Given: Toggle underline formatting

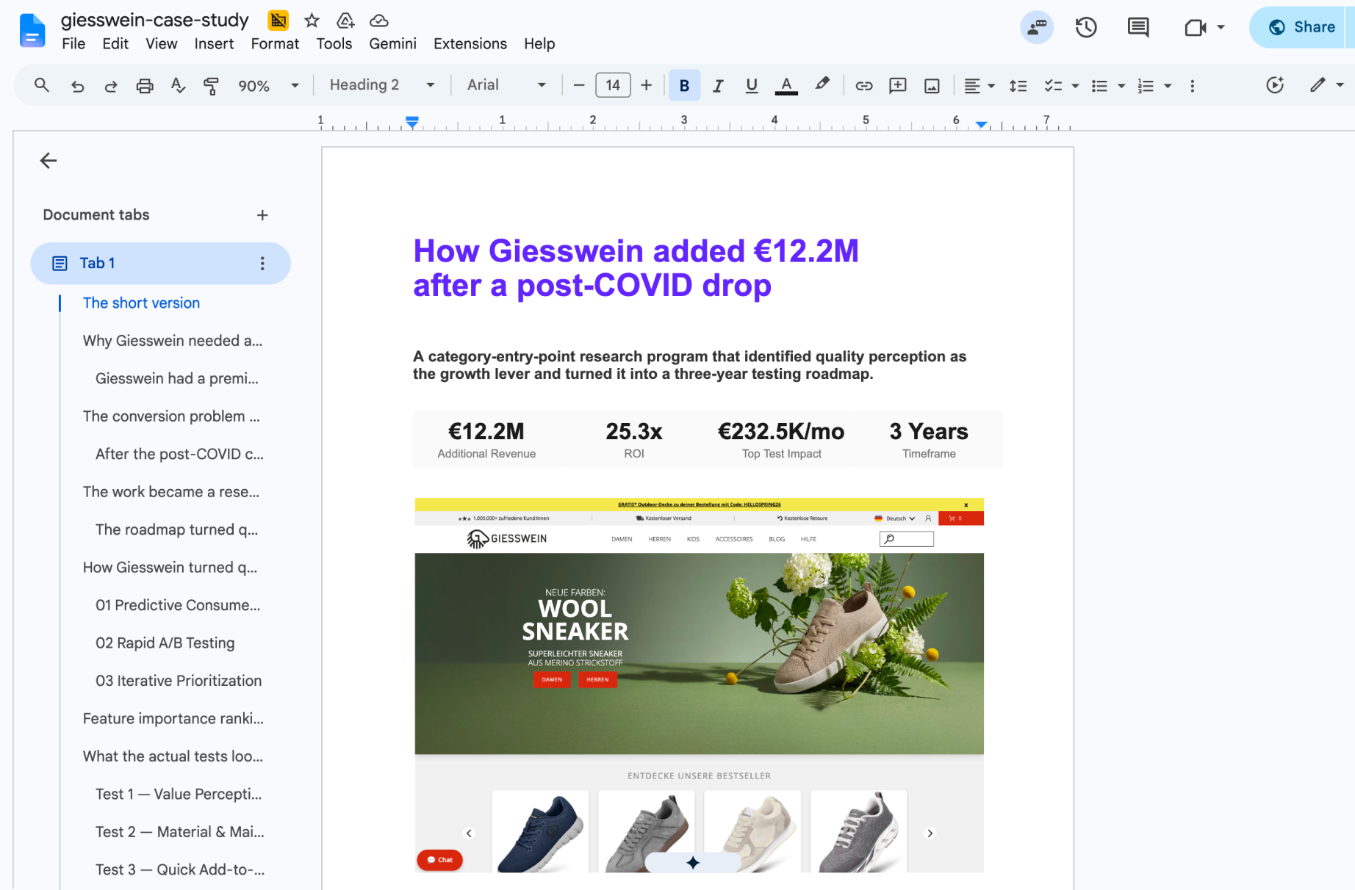Looking at the screenshot, I should (752, 86).
